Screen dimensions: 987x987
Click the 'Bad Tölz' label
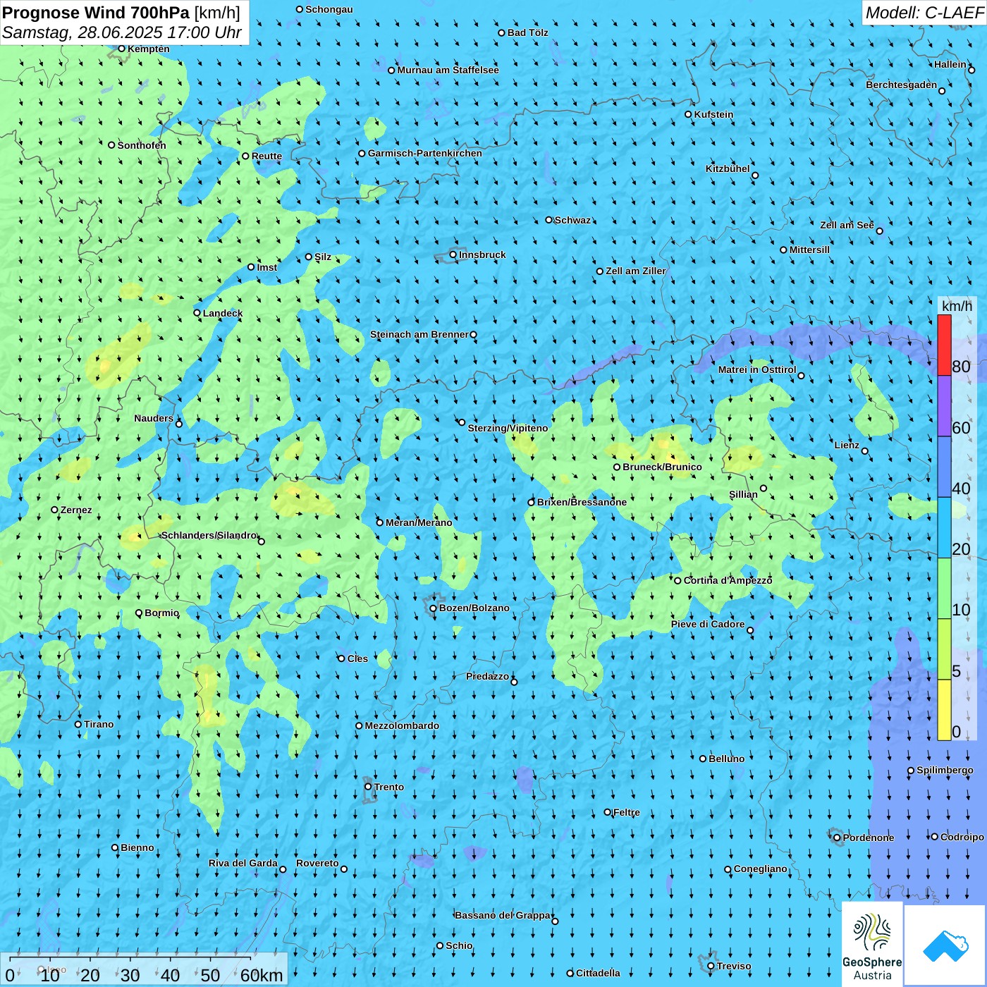pyautogui.click(x=528, y=32)
